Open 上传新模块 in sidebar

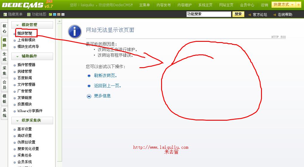click(26, 40)
